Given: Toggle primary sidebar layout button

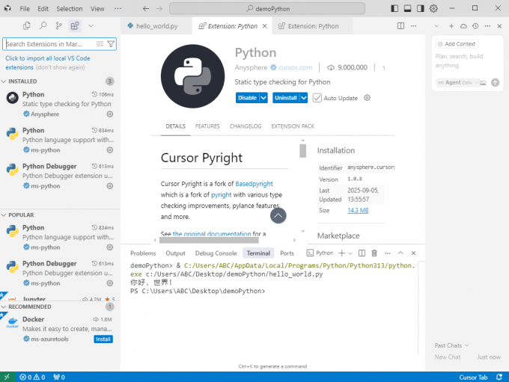Looking at the screenshot, I should pyautogui.click(x=394, y=8).
